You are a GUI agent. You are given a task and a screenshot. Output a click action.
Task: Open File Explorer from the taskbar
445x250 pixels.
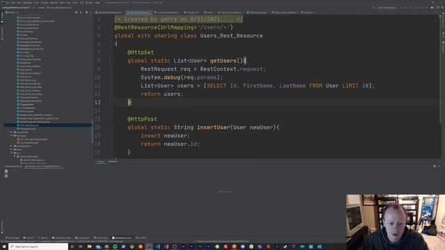click(90, 247)
